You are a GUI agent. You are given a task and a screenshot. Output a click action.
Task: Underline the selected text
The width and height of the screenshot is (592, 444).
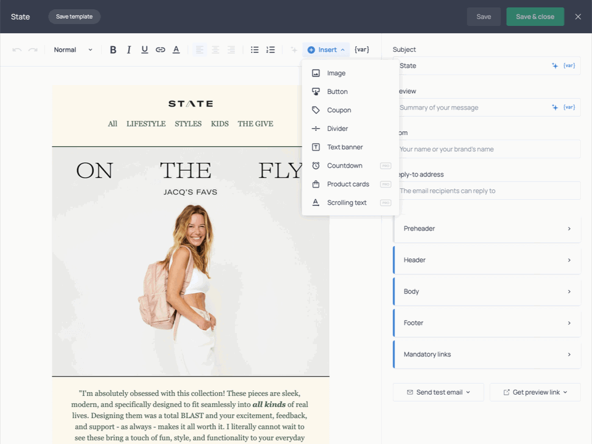pos(144,49)
